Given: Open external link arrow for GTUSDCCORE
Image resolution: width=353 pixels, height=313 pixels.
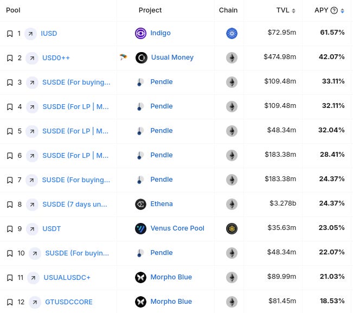Looking at the screenshot, I should pyautogui.click(x=35, y=302).
